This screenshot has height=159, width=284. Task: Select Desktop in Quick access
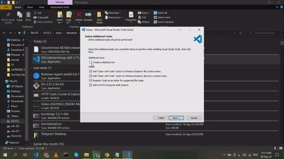[16, 40]
